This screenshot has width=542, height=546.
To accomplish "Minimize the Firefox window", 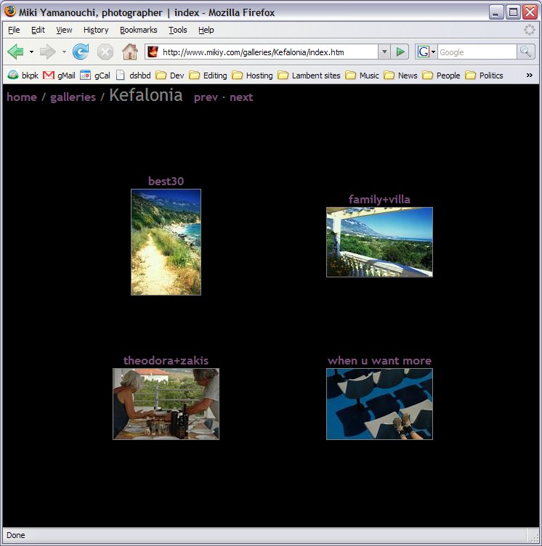I will click(496, 12).
